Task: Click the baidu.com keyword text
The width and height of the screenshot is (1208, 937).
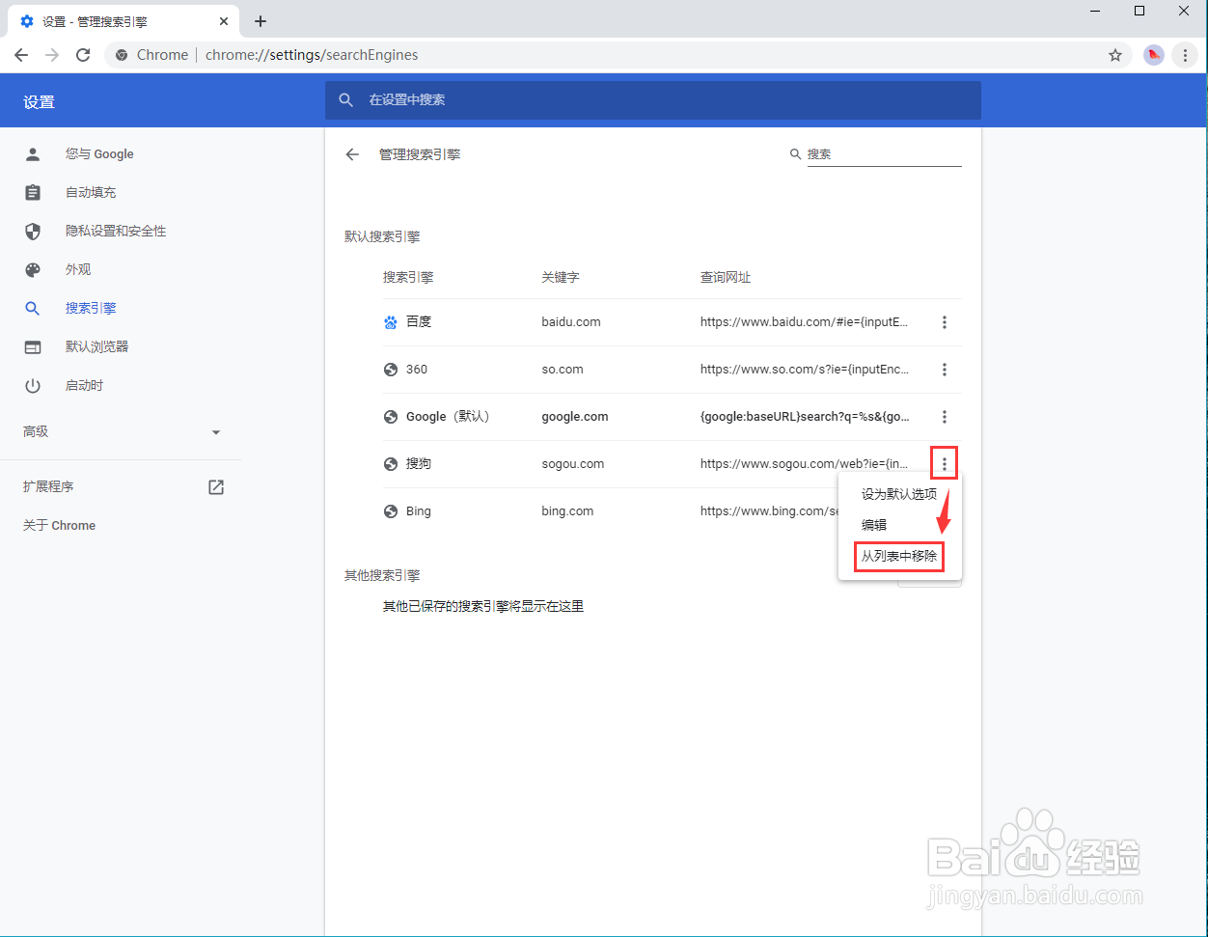Action: point(571,322)
